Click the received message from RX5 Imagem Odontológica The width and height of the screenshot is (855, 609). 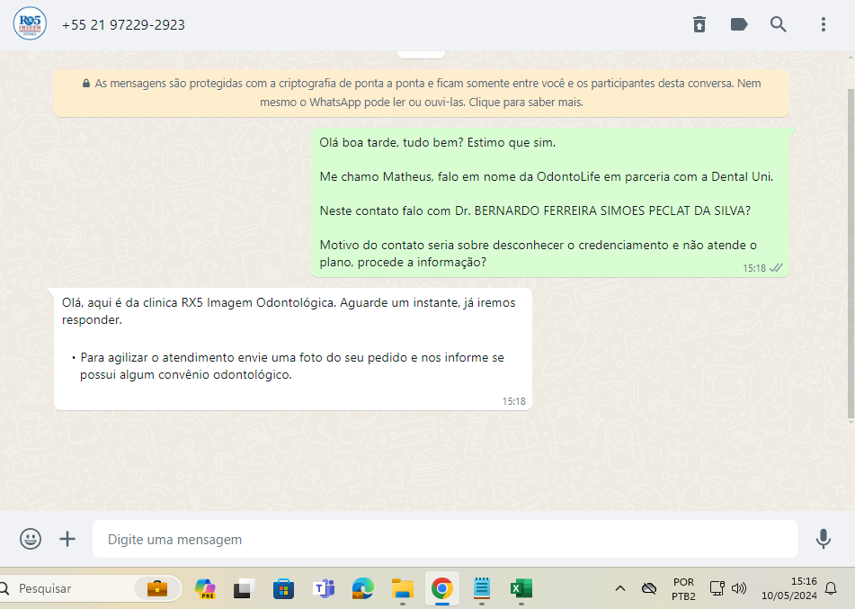coord(293,349)
